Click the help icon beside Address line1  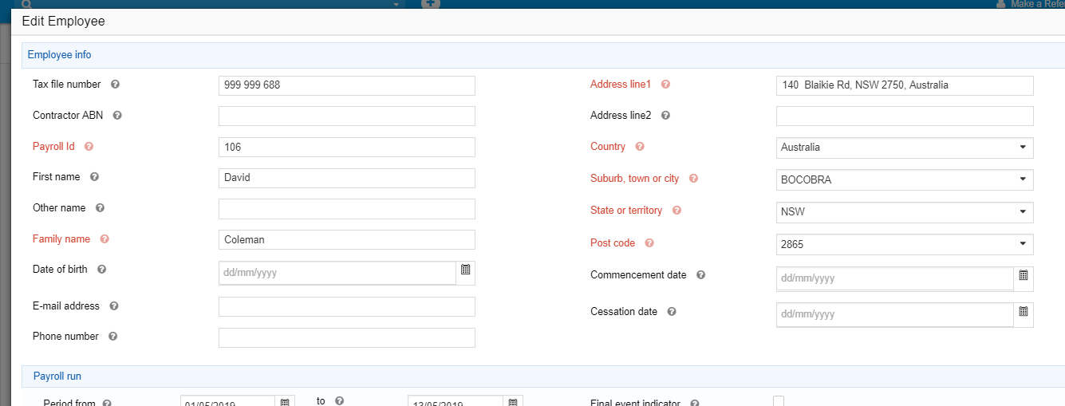tap(665, 85)
